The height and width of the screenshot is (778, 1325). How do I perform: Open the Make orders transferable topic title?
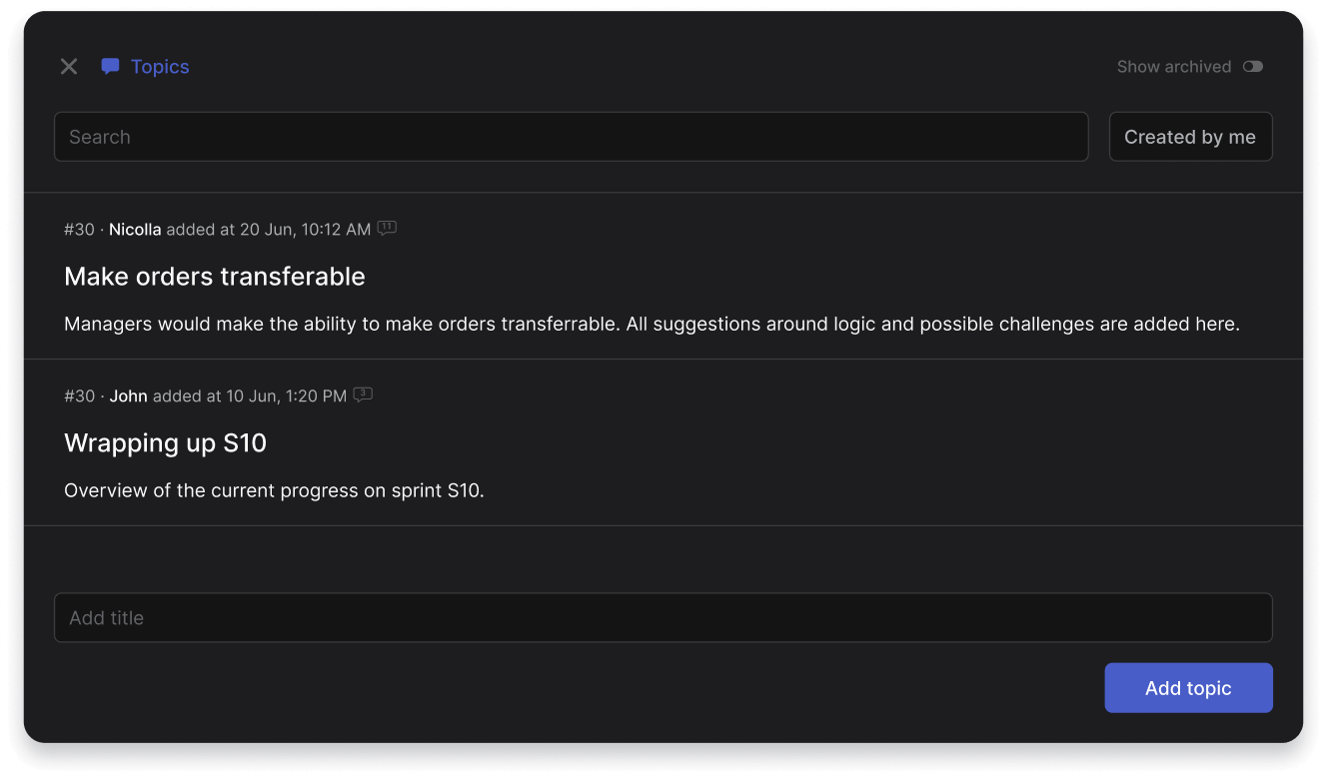tap(215, 277)
